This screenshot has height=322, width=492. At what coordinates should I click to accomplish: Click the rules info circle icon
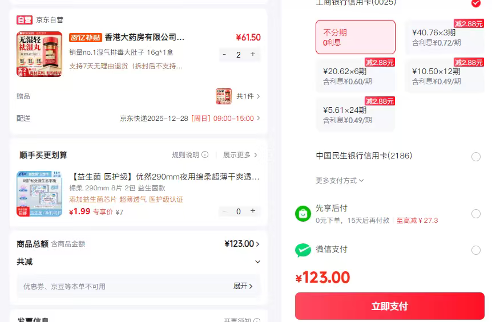(x=205, y=155)
